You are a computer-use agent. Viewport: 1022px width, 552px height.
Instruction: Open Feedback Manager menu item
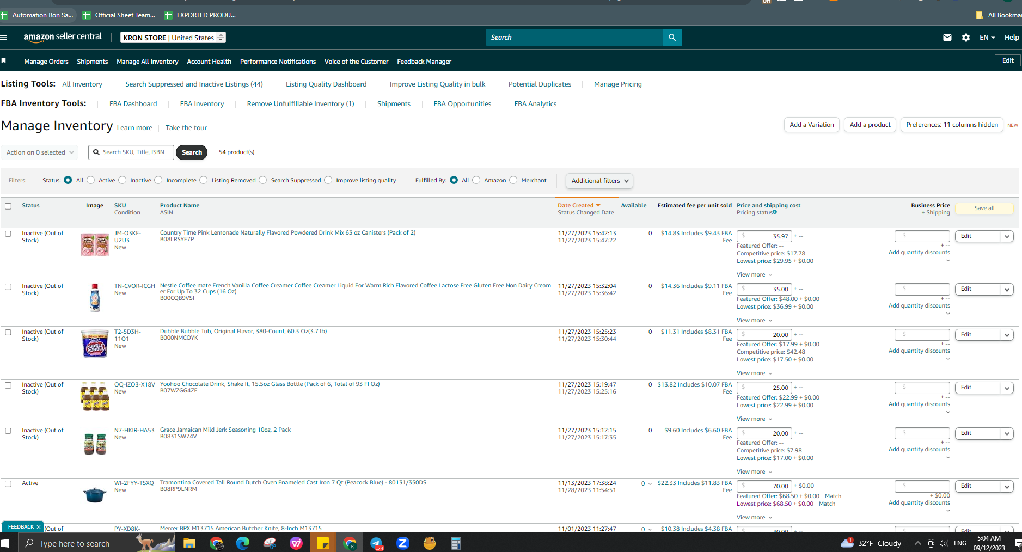tap(424, 62)
